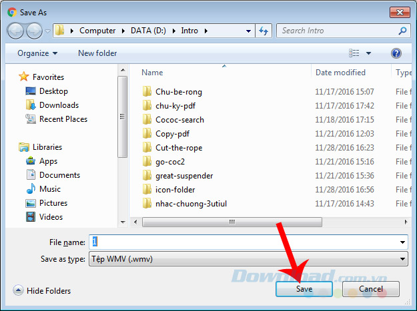Click the Cancel button
Screen dimensions: 417x311
click(x=371, y=289)
